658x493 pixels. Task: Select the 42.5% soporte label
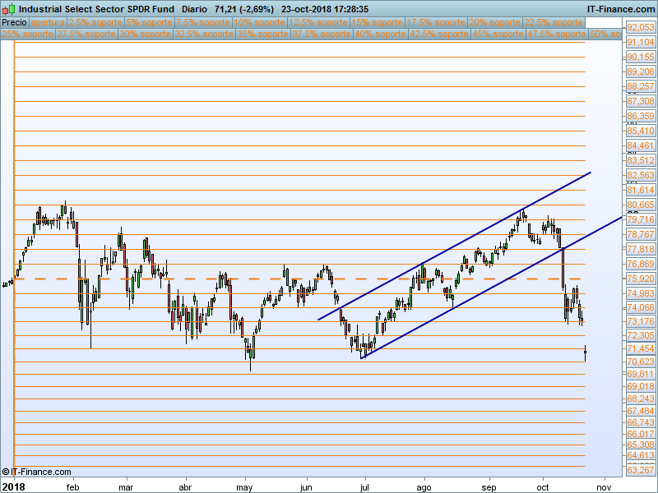[x=439, y=34]
